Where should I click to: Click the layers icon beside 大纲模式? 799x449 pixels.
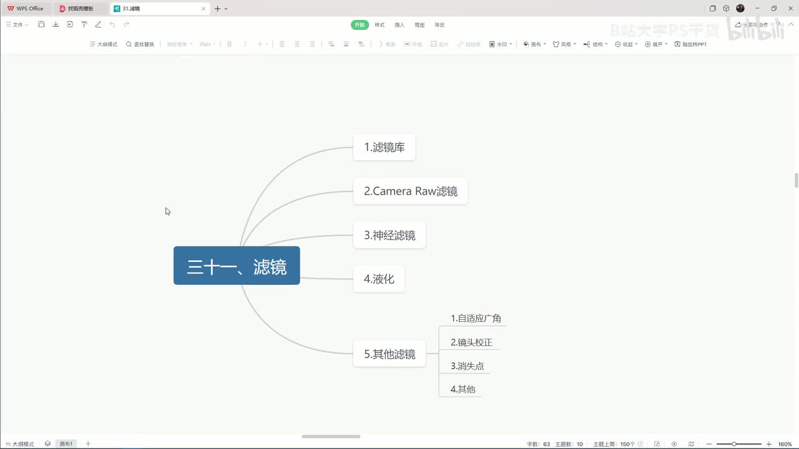(x=47, y=444)
